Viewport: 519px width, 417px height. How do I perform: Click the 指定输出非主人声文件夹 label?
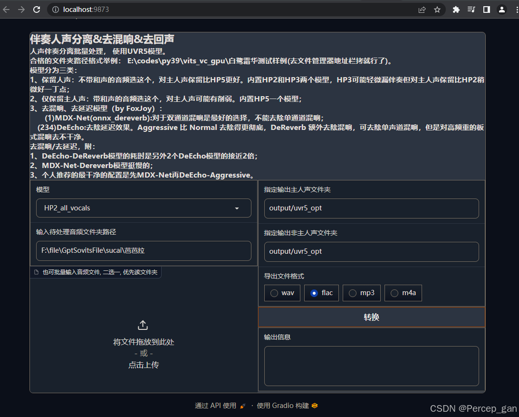tap(300, 233)
